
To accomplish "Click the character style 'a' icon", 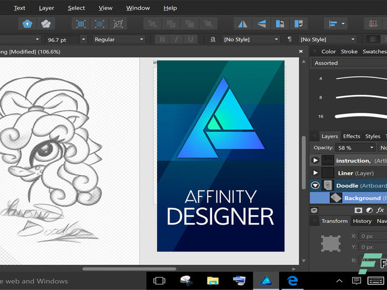I will point(213,39).
